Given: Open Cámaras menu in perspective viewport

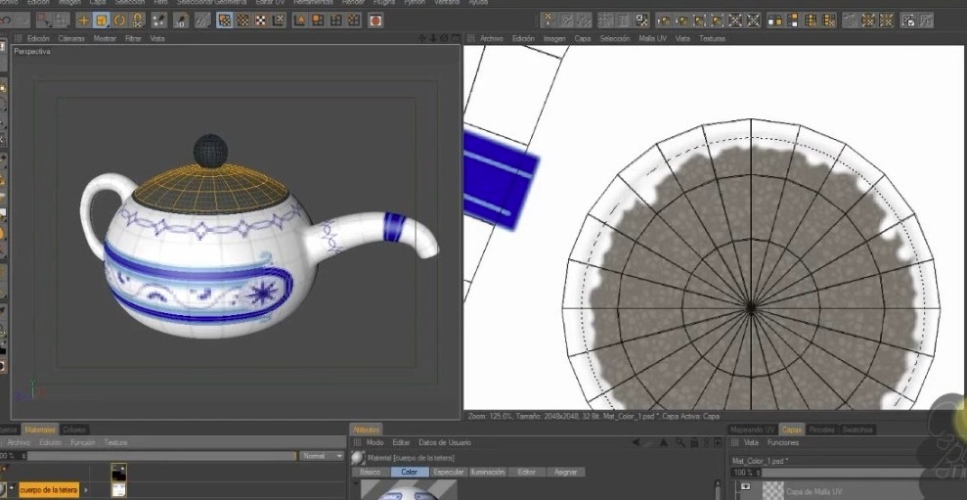Looking at the screenshot, I should (71, 38).
